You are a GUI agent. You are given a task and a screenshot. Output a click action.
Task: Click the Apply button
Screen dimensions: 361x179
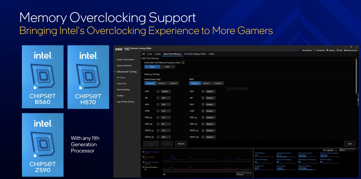(151, 143)
